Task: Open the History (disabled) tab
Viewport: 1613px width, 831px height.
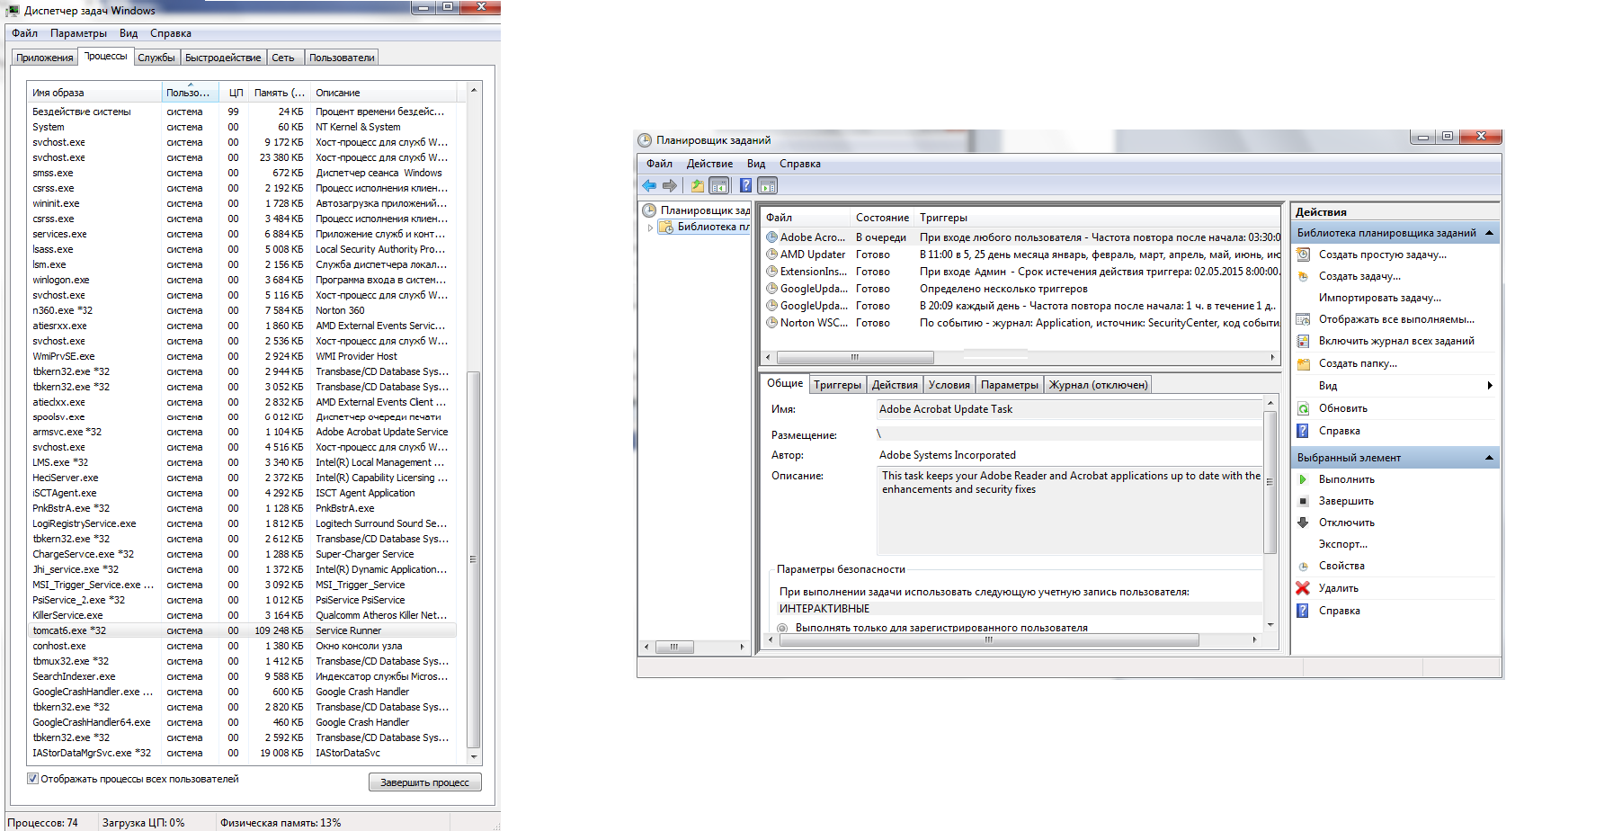Action: pyautogui.click(x=1099, y=385)
